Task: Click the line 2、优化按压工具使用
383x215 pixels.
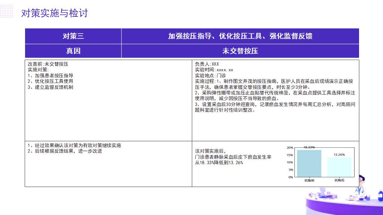Action: [x=50, y=81]
